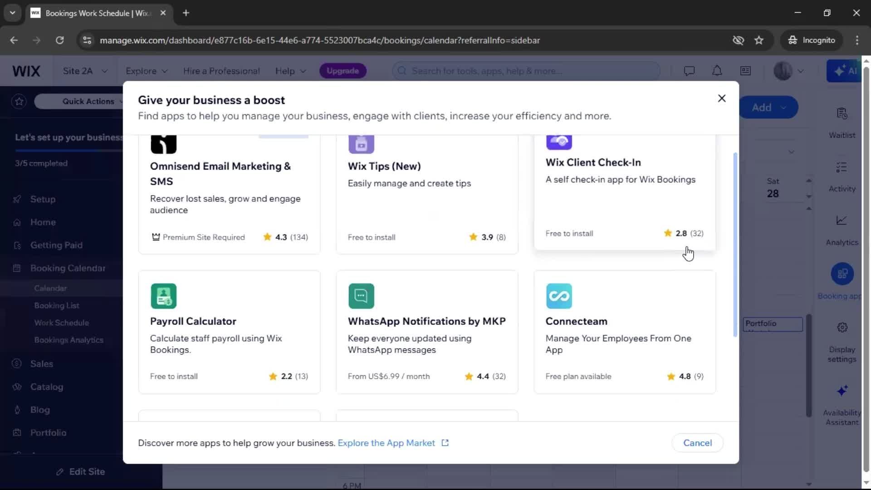This screenshot has width=871, height=490.
Task: Open WhatsApp Notifications by MKP title
Action: (426, 321)
